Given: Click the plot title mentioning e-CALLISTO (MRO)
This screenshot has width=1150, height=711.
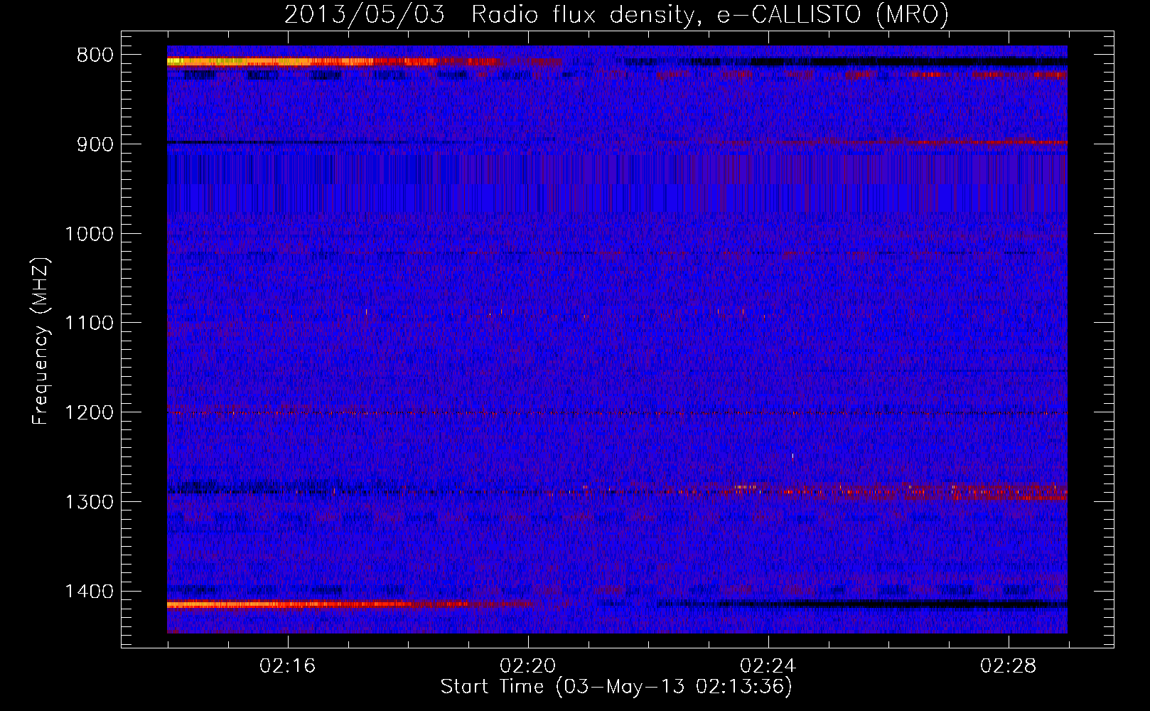Looking at the screenshot, I should 616,14.
